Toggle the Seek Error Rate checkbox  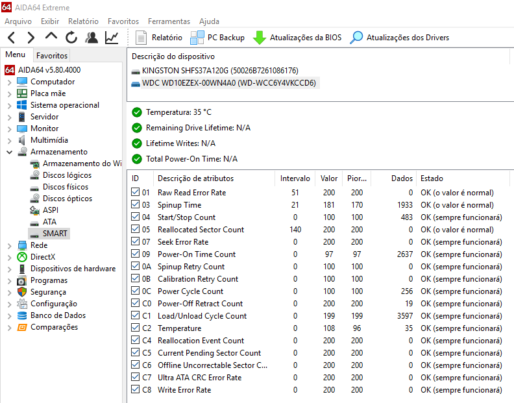135,241
